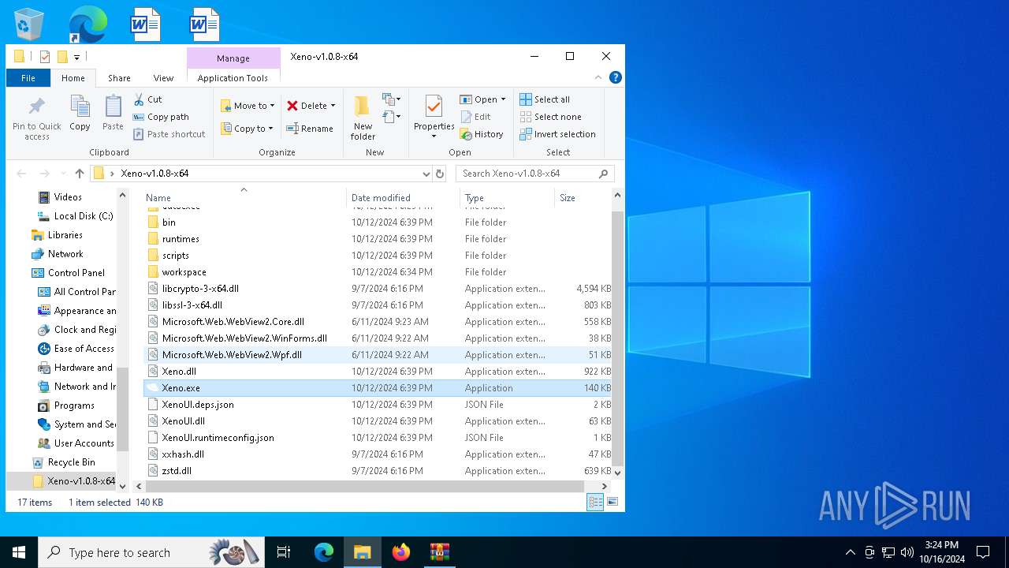1009x568 pixels.
Task: Collapse the ribbon chevron
Action: pyautogui.click(x=600, y=77)
